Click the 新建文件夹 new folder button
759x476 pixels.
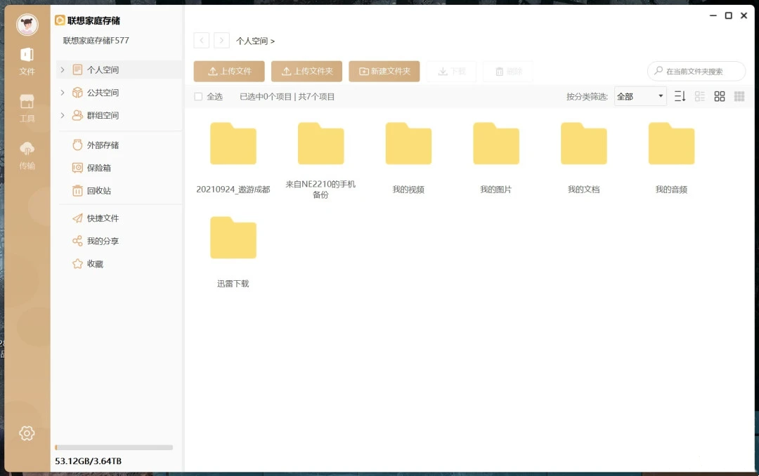pos(384,71)
